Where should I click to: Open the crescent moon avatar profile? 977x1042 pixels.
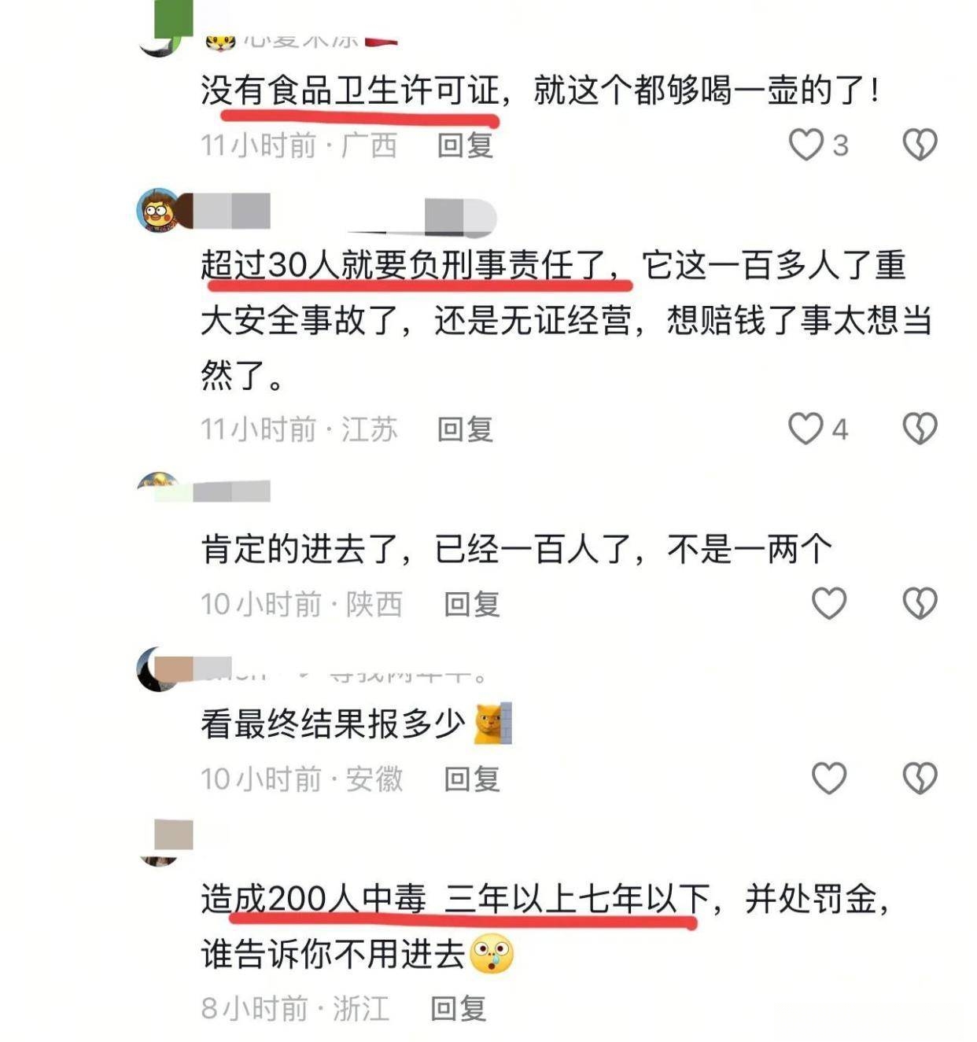click(x=159, y=669)
